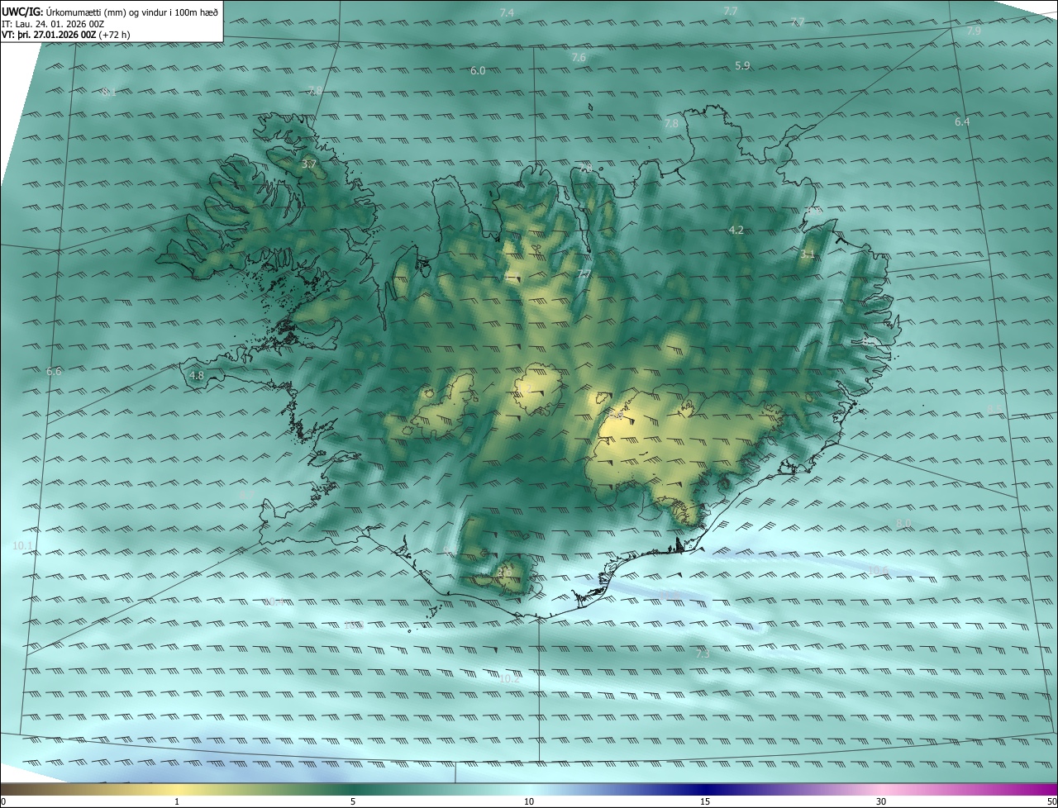Click the 10.2 value label
Image resolution: width=1058 pixels, height=808 pixels.
510,678
